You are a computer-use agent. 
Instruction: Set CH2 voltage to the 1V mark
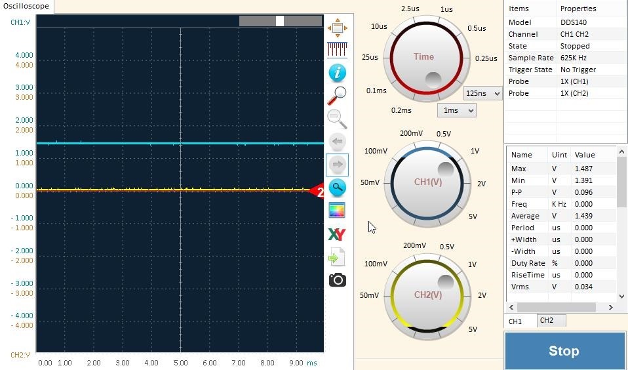point(472,264)
